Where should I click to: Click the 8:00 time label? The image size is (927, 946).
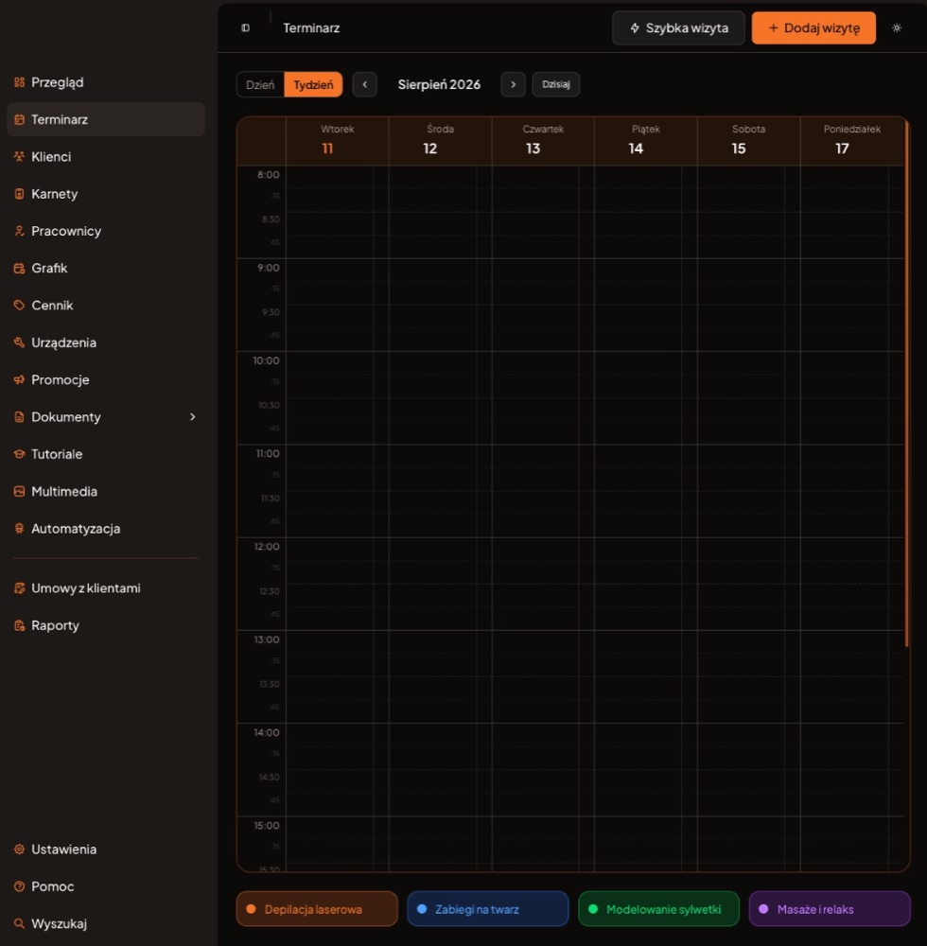(269, 175)
